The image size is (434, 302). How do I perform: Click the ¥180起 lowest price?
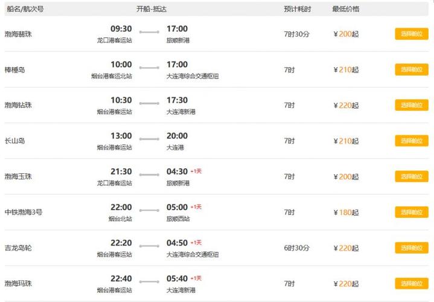point(346,213)
